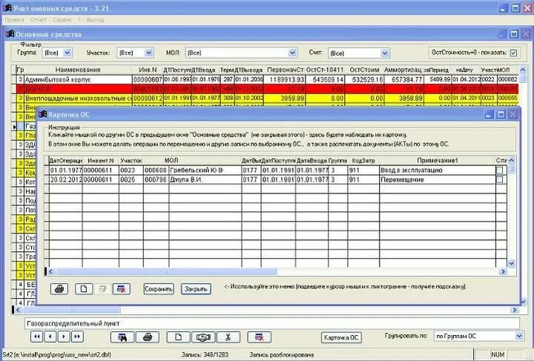Screen dimensions: 534x361
Task: Click Карточка ОС window title icon
Action: (x=43, y=114)
